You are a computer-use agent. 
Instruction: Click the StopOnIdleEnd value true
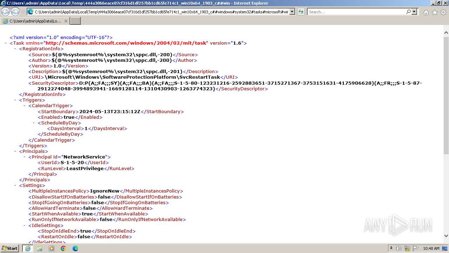click(86, 231)
